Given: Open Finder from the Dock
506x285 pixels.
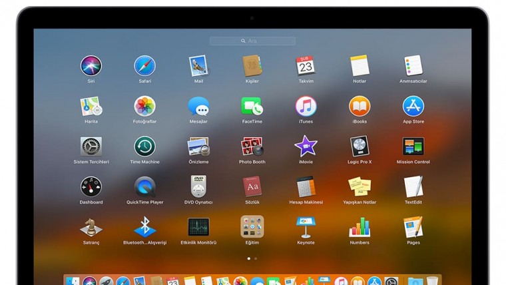Looking at the screenshot, I should coord(73,281).
